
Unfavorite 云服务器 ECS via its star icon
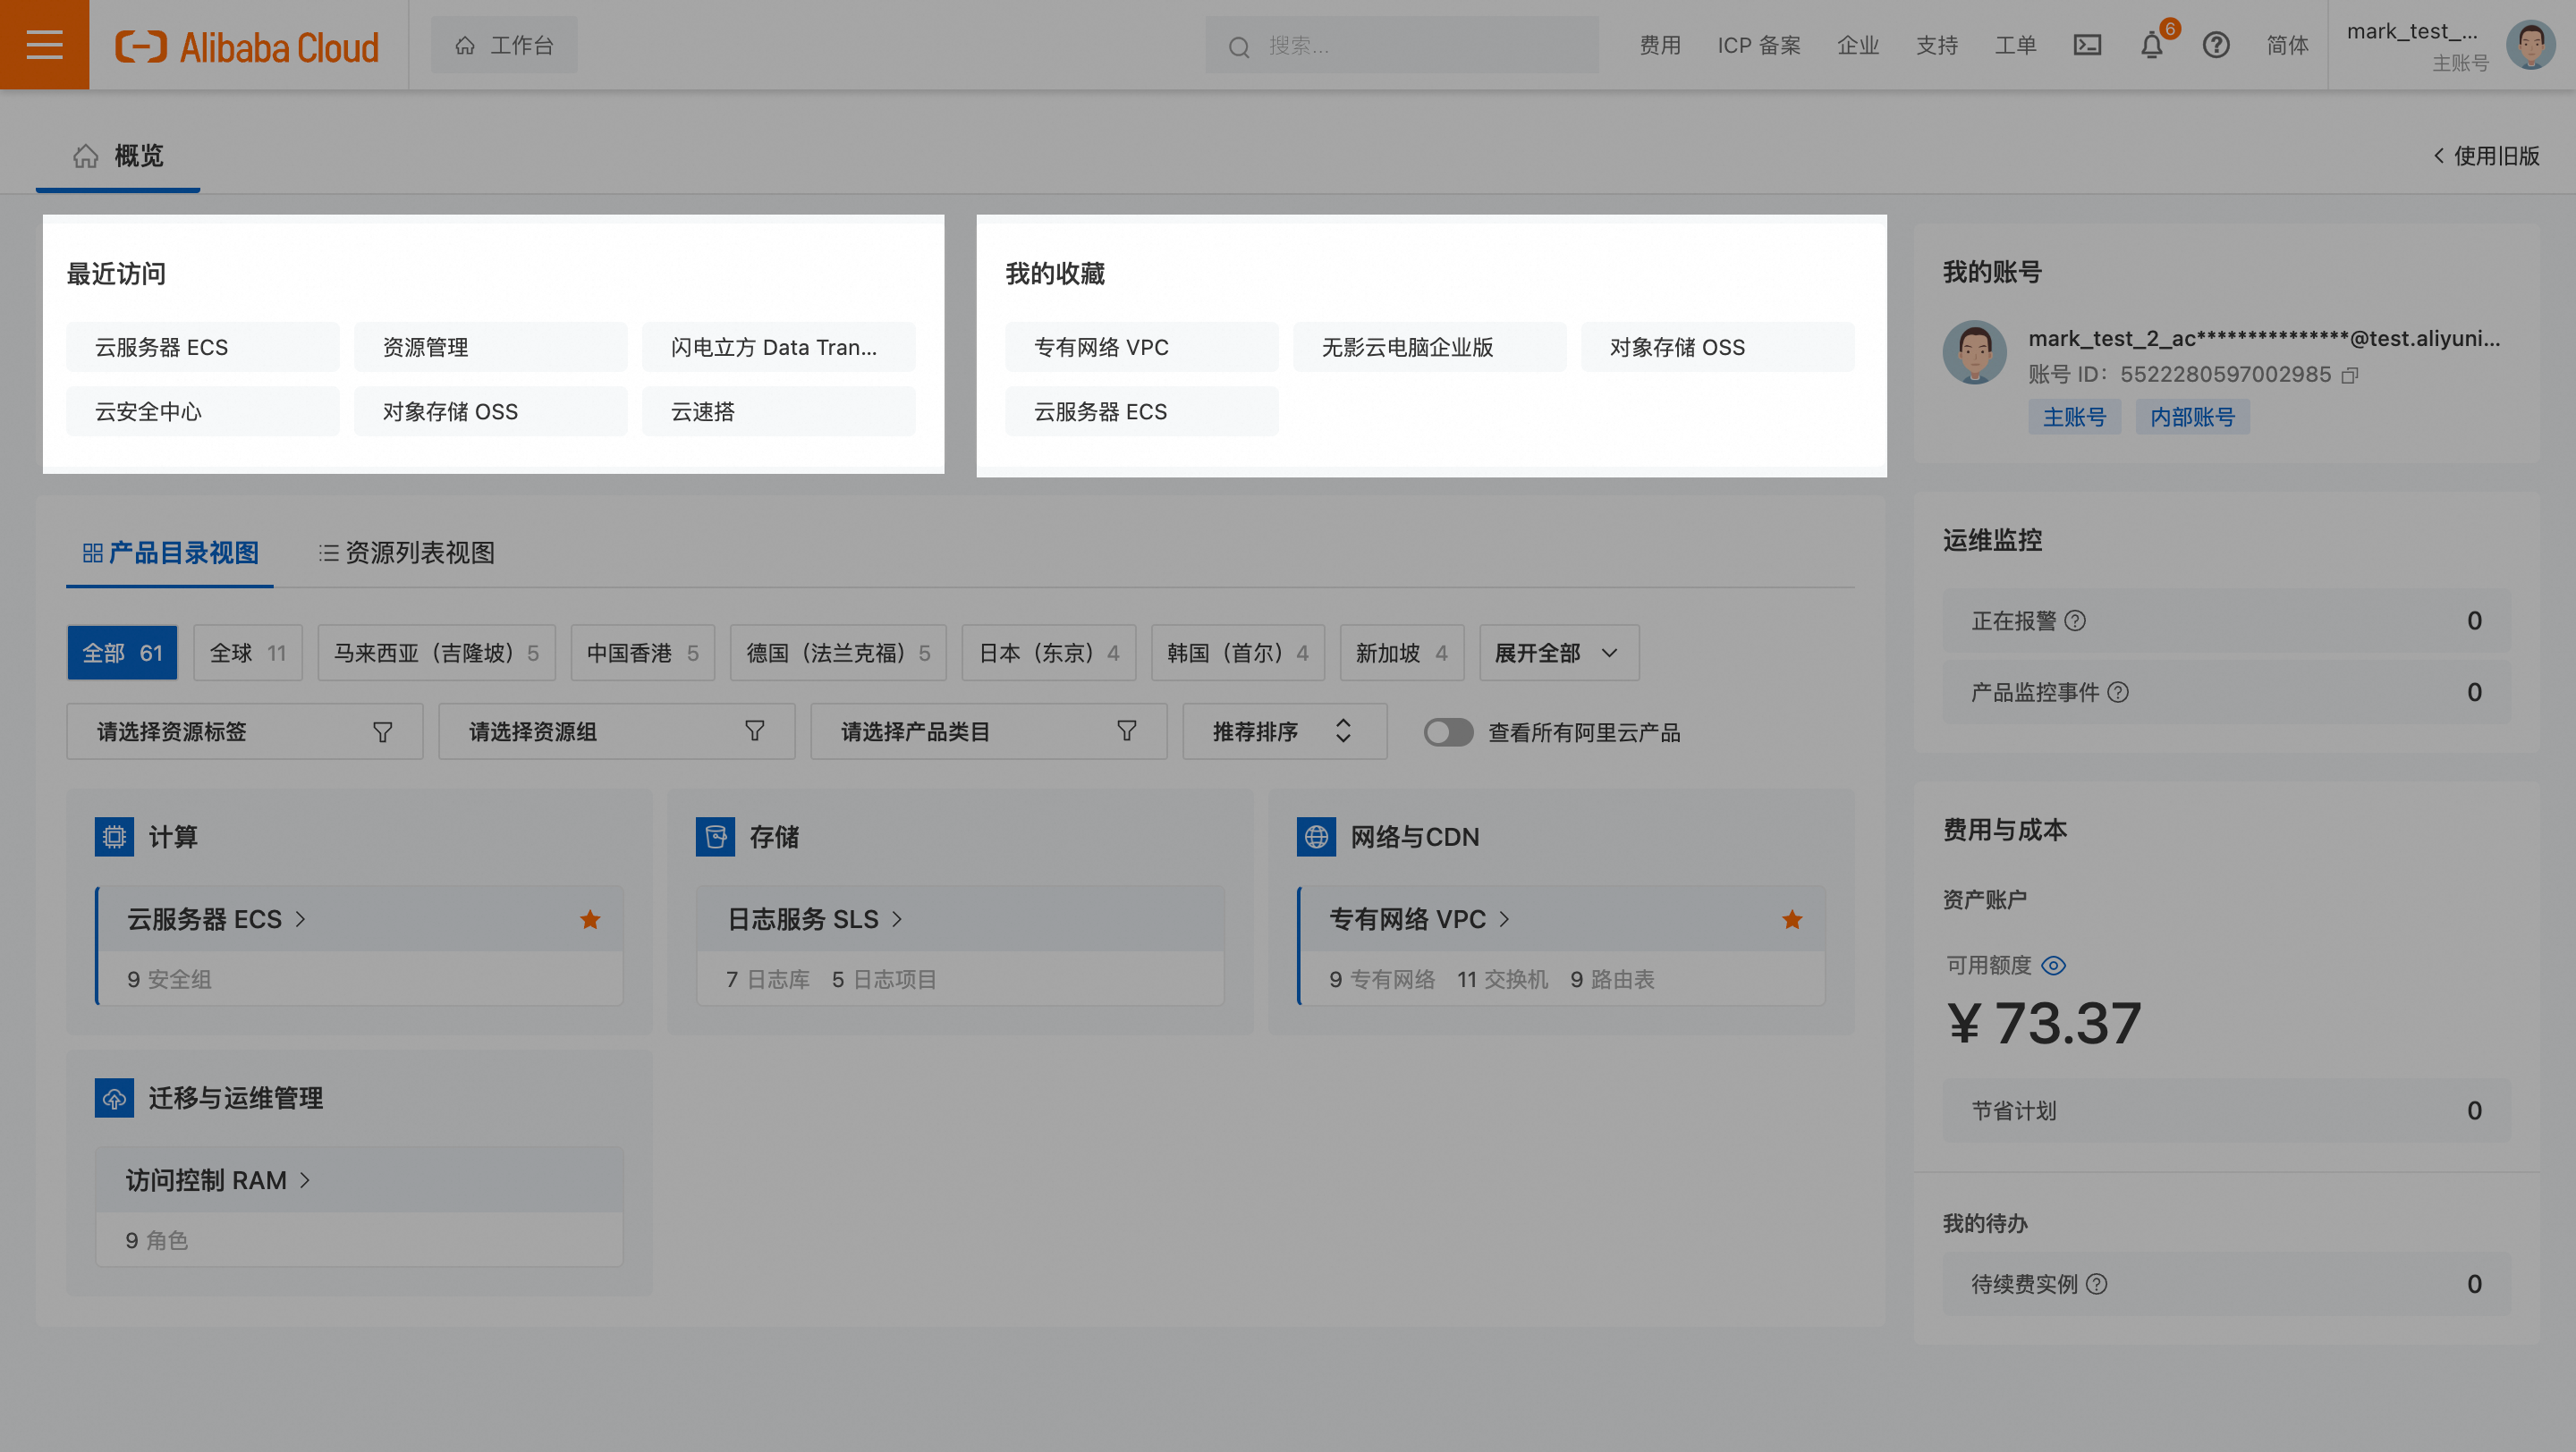coord(590,919)
